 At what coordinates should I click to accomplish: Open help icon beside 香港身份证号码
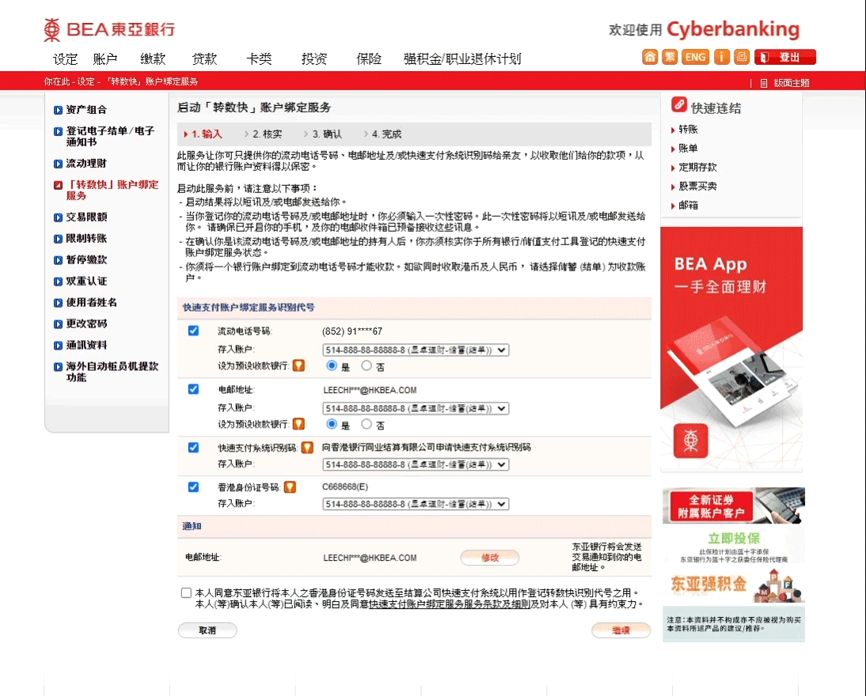tap(290, 487)
